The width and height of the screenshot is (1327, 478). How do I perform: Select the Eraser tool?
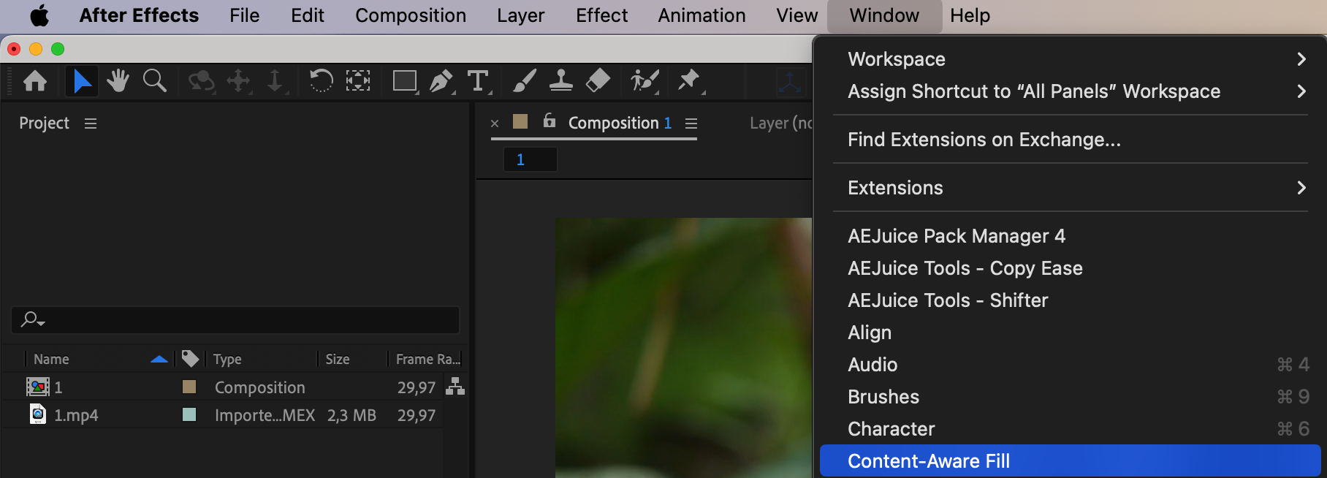click(x=598, y=80)
